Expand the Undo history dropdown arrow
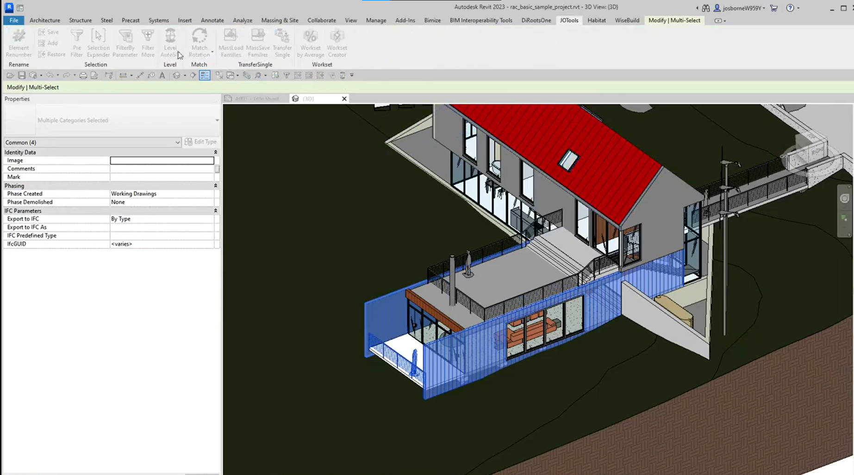Image resolution: width=854 pixels, height=475 pixels. click(x=57, y=75)
